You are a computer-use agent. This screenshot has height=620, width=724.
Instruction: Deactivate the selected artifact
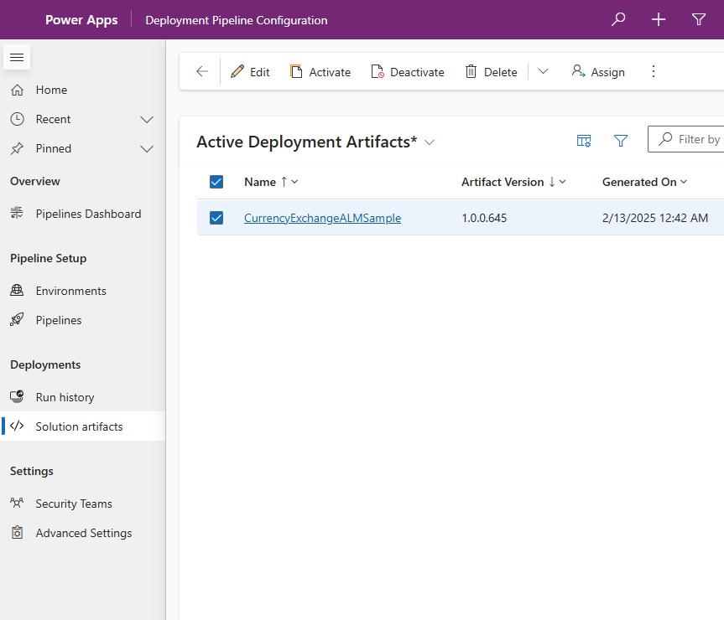point(407,72)
